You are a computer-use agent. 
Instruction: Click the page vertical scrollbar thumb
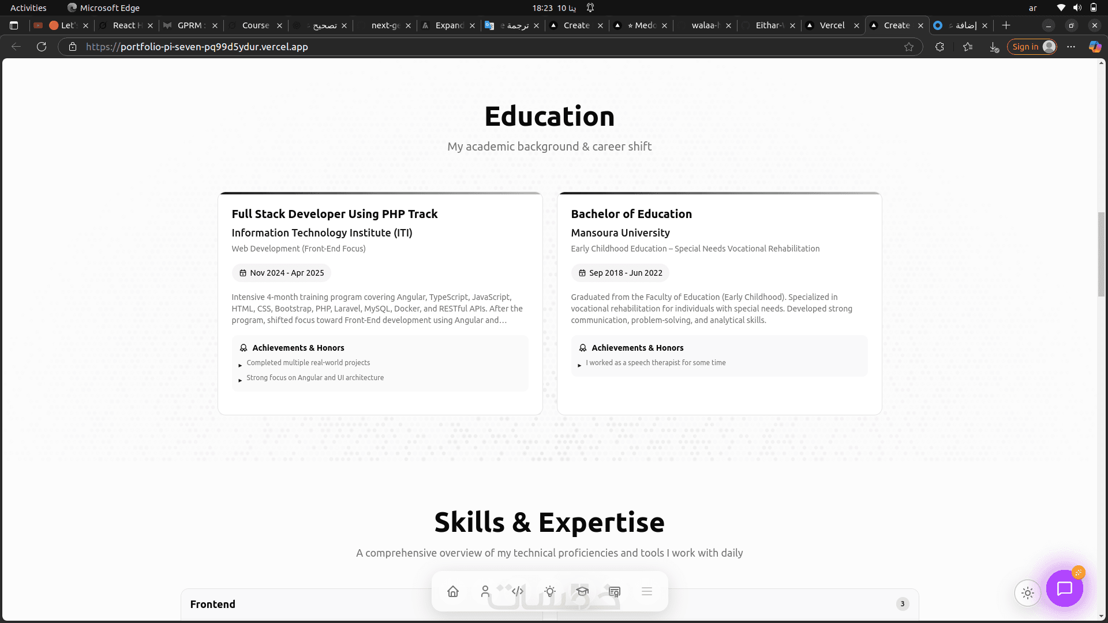tap(1101, 254)
